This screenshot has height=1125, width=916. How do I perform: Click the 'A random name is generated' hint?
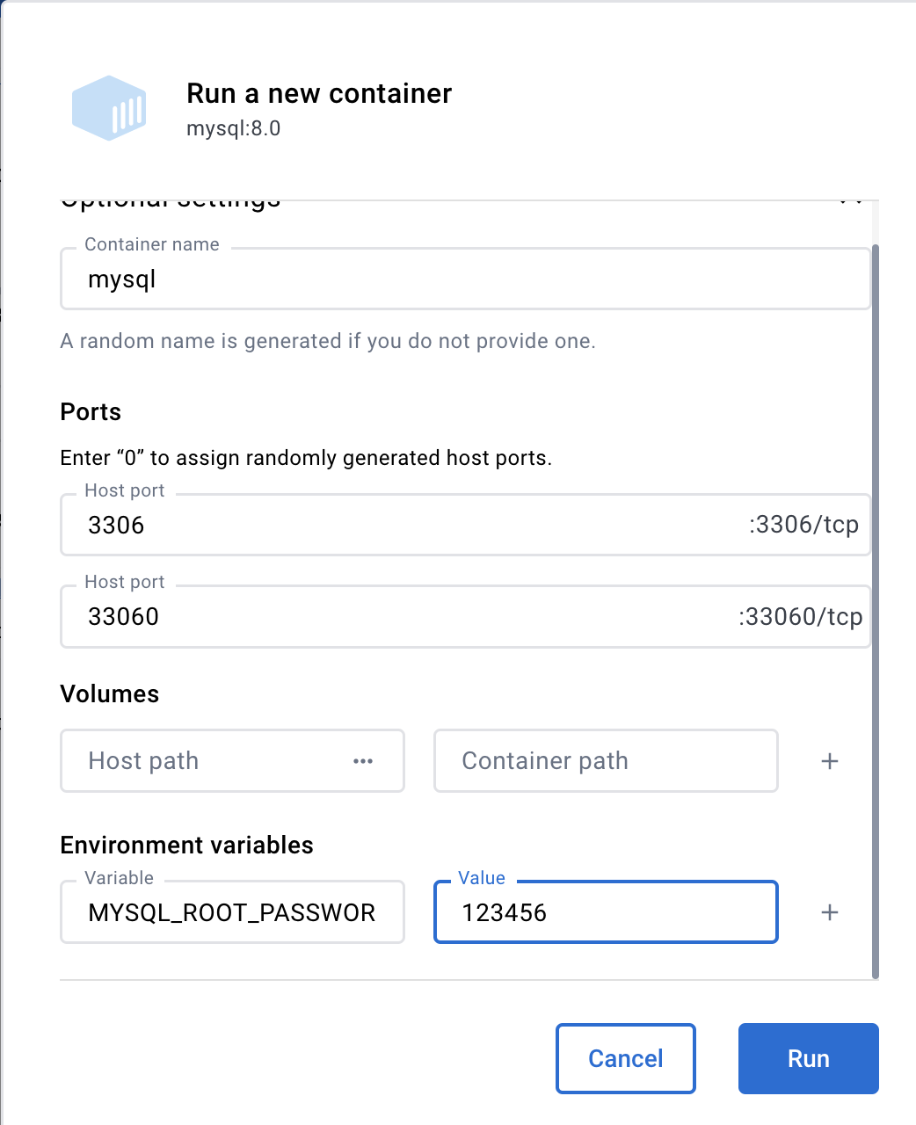(328, 341)
